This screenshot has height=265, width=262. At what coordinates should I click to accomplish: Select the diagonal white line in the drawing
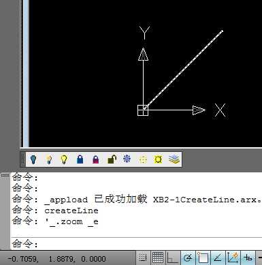tap(184, 69)
